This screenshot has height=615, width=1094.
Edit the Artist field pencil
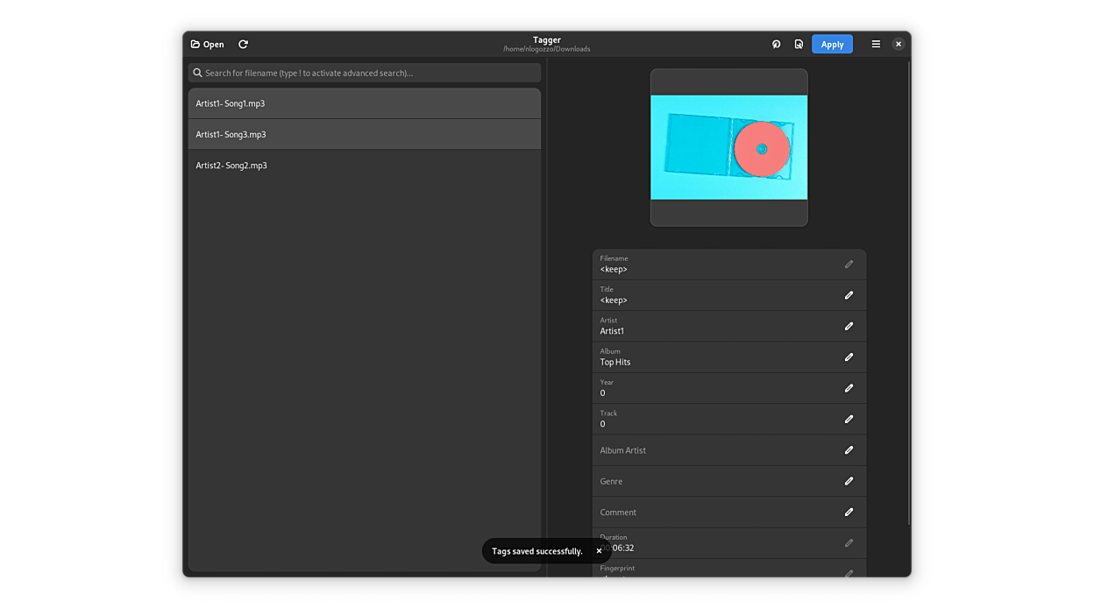pos(849,326)
